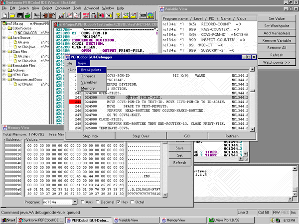Click the Print toolbar icon
The width and height of the screenshot is (299, 224).
coord(26,15)
